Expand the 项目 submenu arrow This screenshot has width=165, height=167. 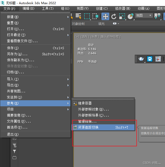click(68, 109)
